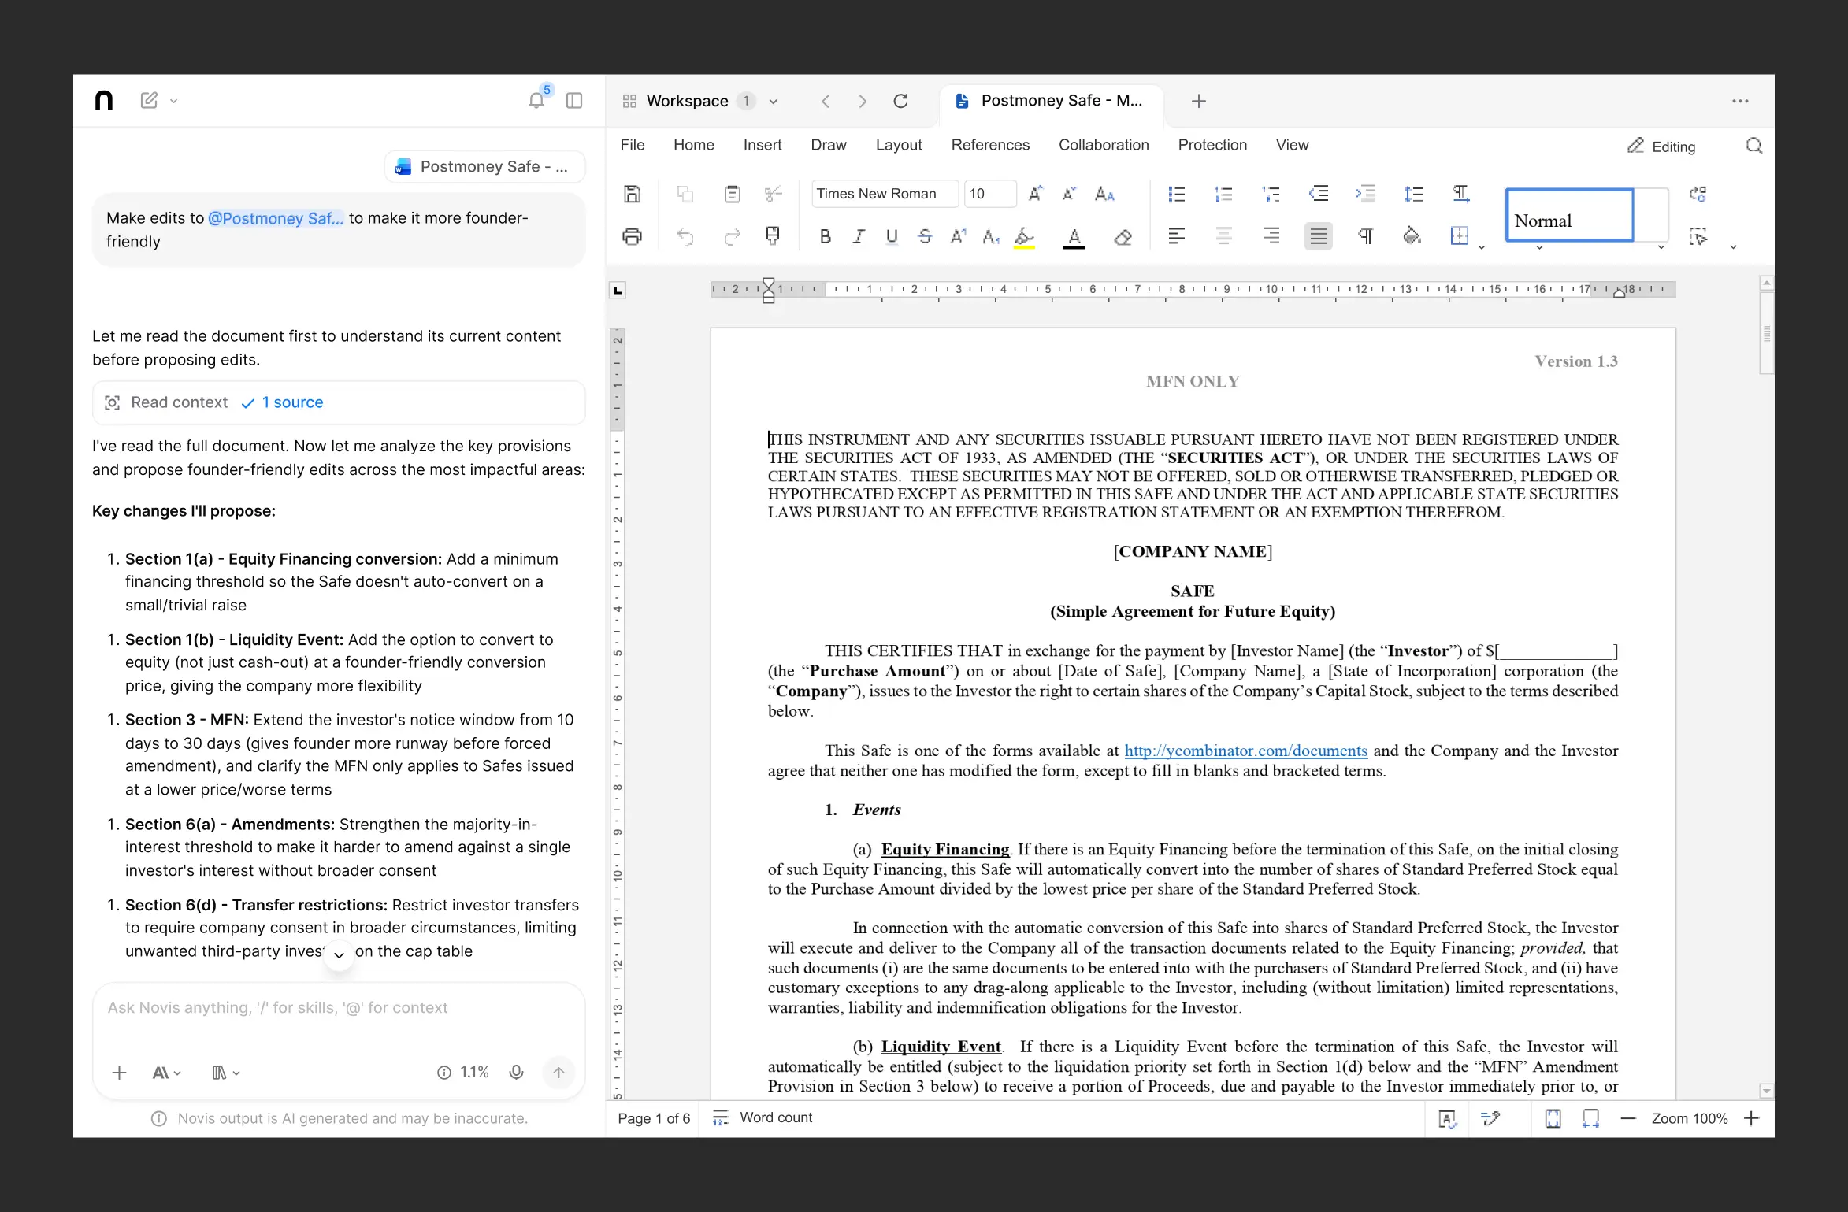
Task: Click the Increase indent icon
Action: (1365, 194)
